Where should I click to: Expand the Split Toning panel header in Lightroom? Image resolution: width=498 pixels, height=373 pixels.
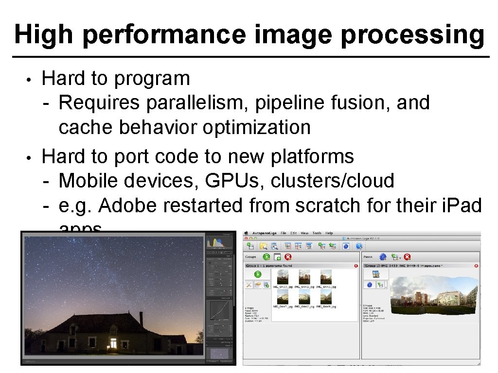219,342
